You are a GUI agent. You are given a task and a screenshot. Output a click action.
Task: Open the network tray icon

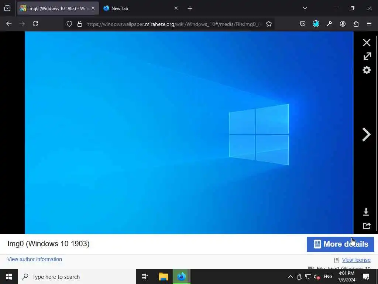click(x=308, y=277)
